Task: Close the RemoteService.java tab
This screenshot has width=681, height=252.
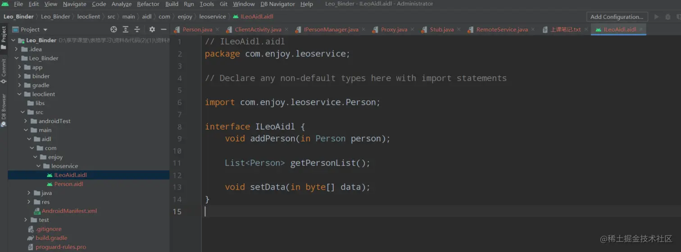Action: (x=533, y=29)
